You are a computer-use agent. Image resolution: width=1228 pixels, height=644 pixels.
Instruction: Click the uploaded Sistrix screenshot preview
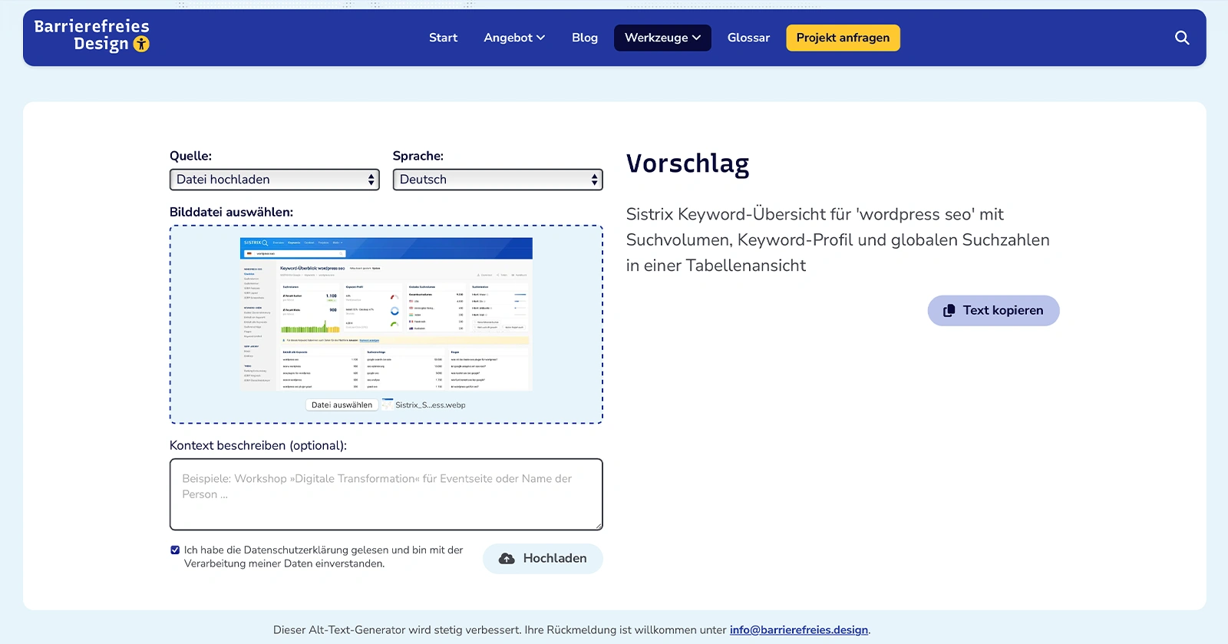(386, 315)
